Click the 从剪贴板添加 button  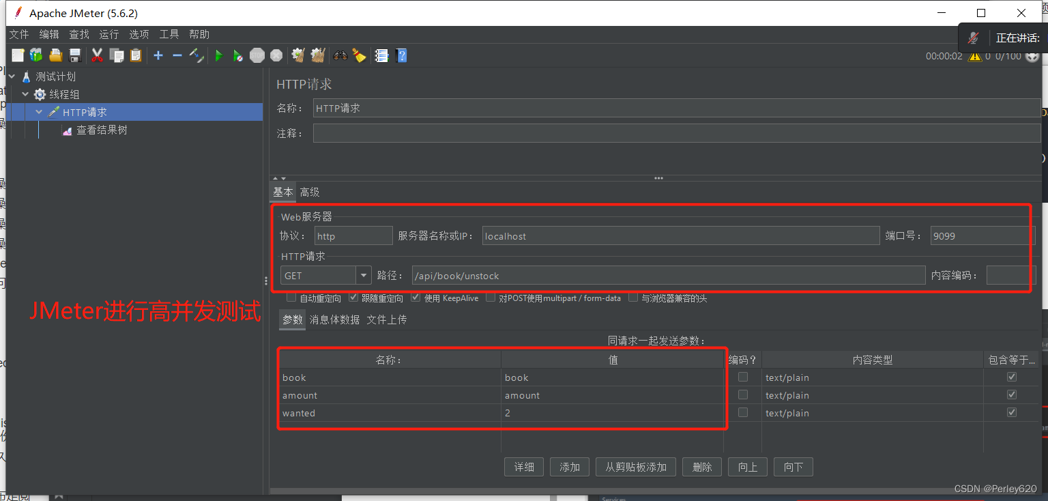click(636, 467)
